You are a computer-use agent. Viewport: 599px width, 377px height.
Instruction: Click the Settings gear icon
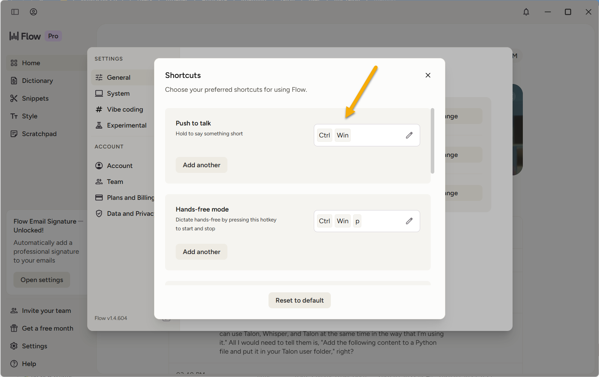click(14, 346)
